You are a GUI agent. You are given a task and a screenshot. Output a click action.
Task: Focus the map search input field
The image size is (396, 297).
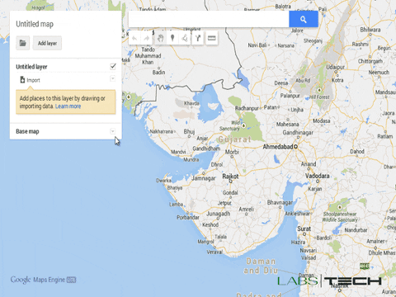(209, 19)
